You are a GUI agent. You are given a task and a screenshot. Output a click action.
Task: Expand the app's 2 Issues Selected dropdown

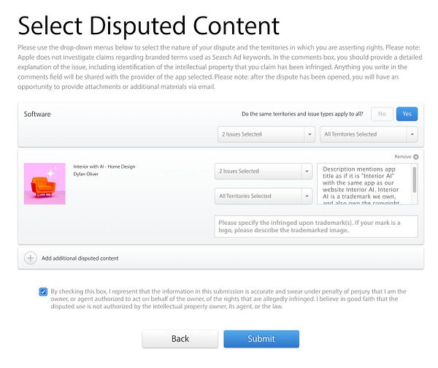(263, 172)
